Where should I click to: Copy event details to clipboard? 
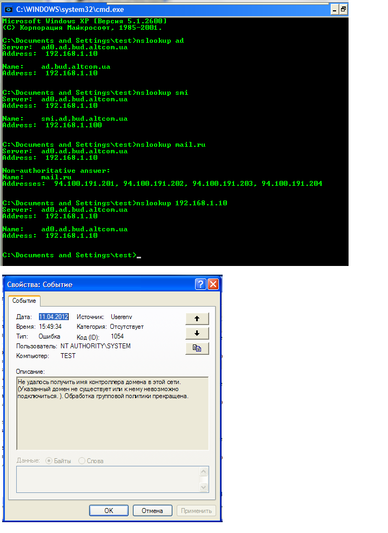197,348
